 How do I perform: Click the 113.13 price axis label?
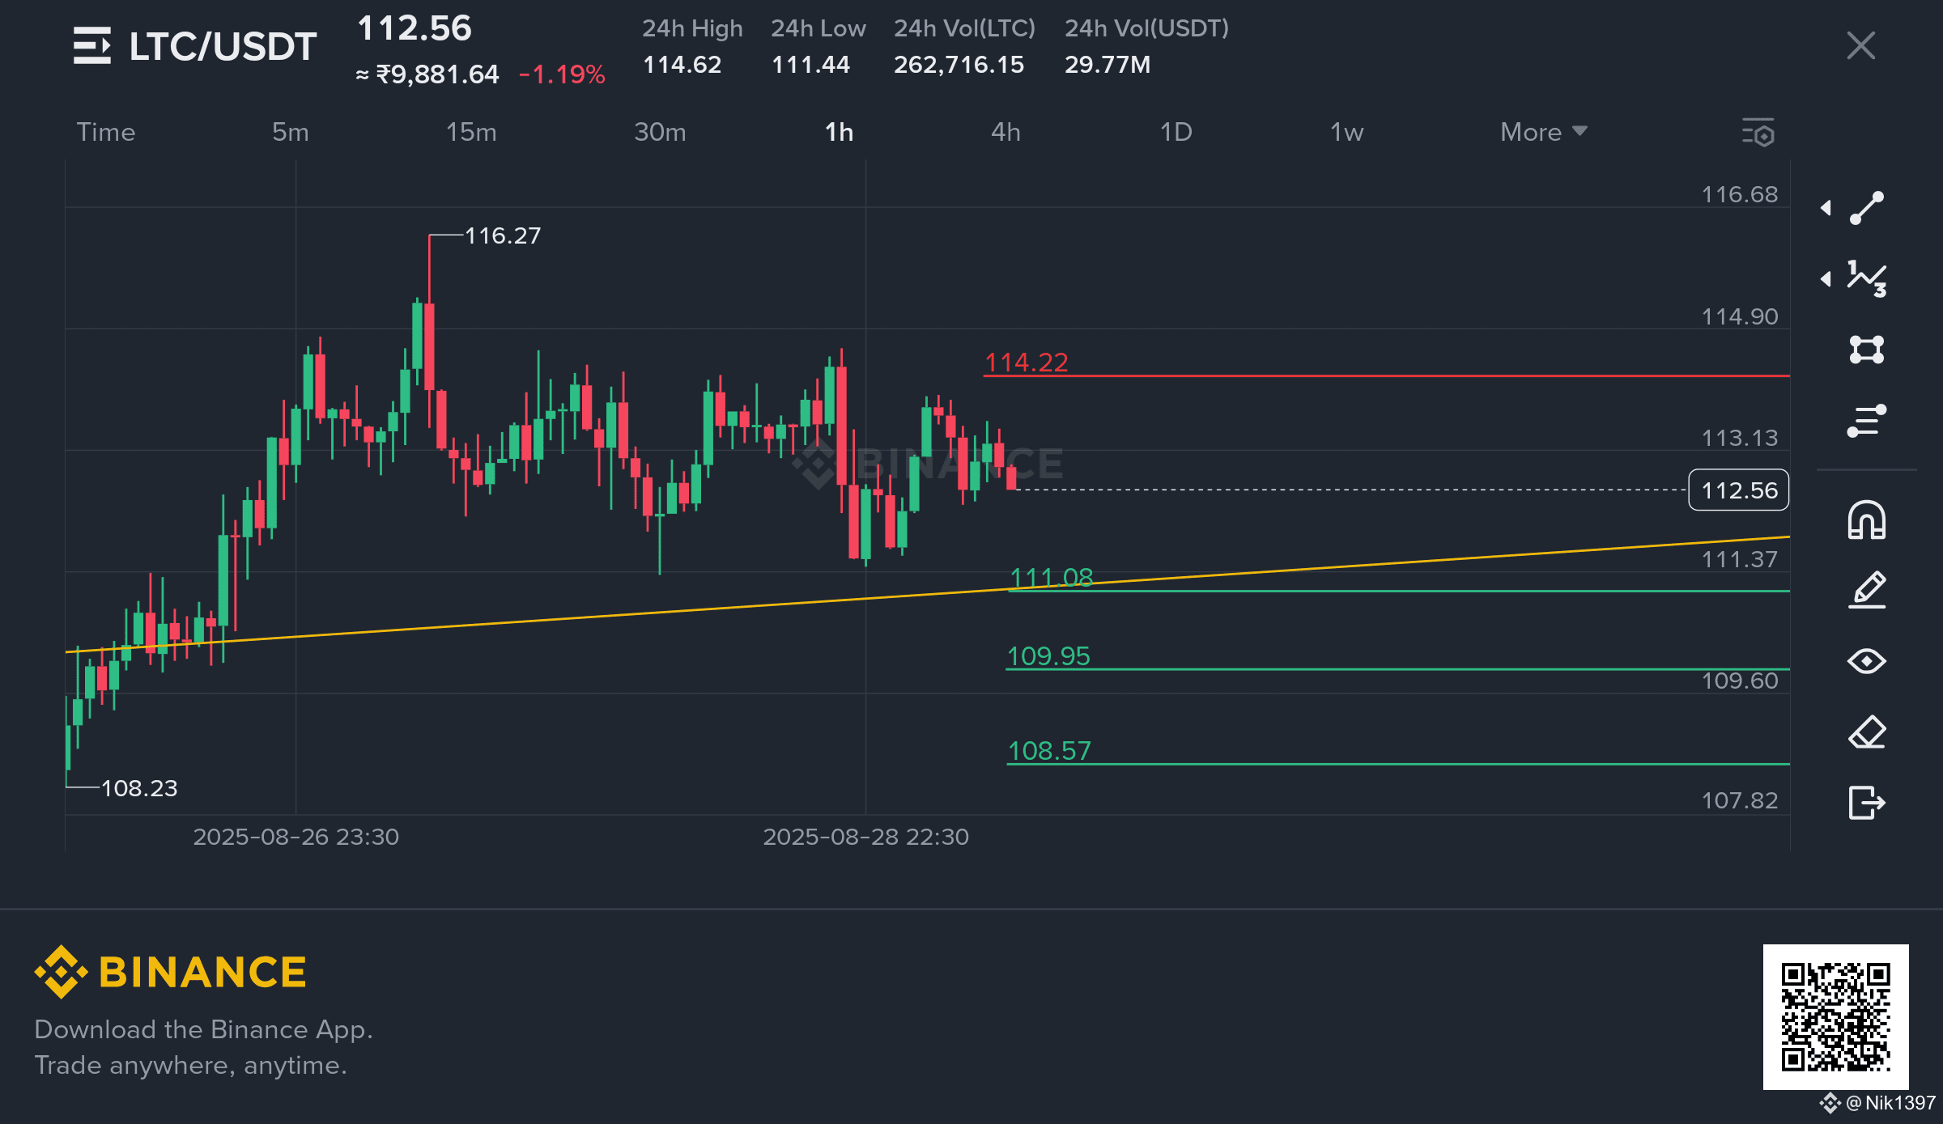(1740, 438)
